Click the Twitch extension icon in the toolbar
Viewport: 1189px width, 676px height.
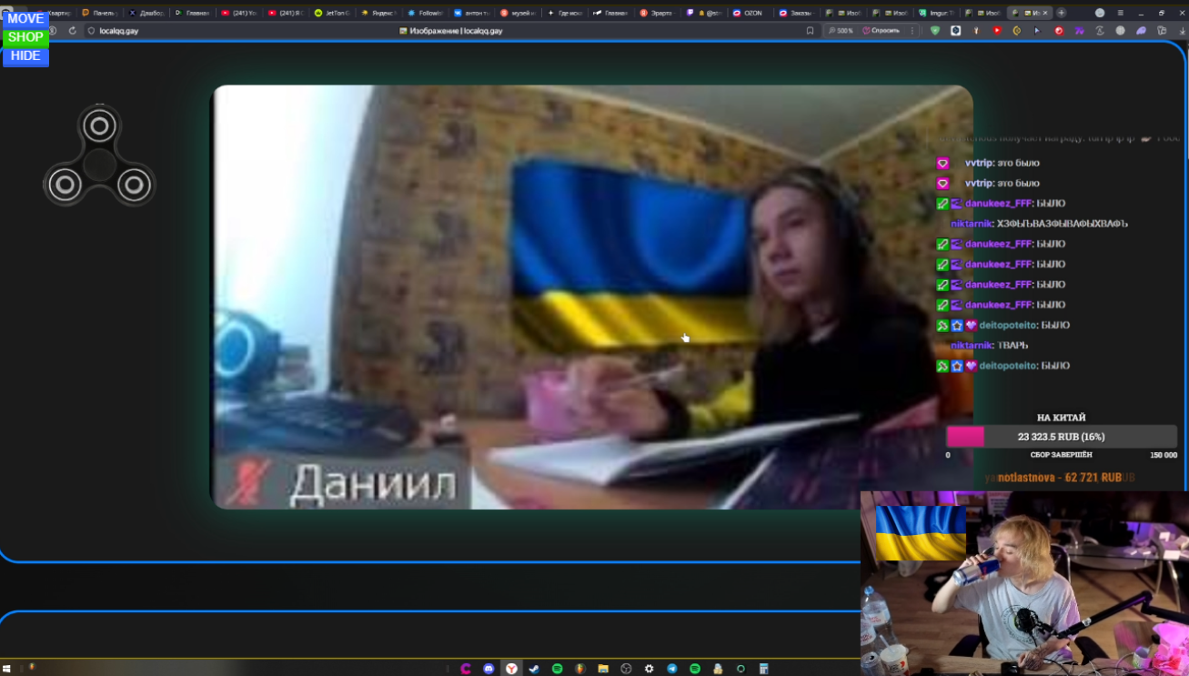click(x=1080, y=30)
